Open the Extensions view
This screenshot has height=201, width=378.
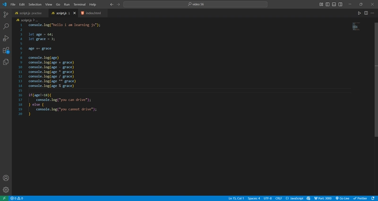tap(6, 50)
